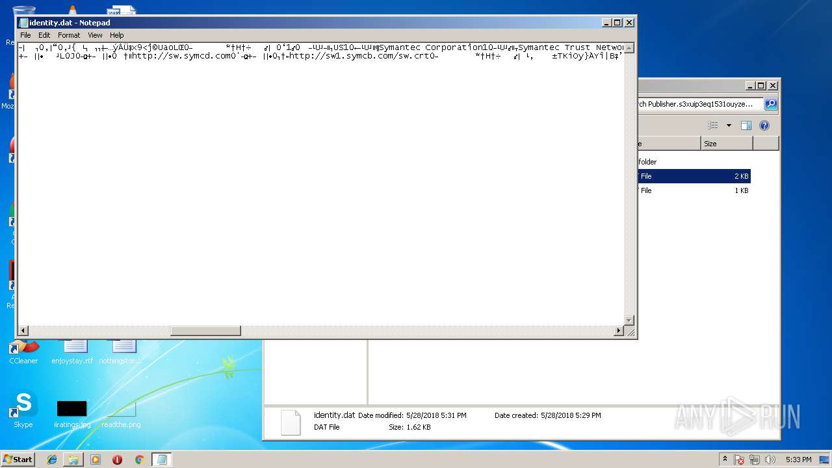Minimize the Explorer window

pyautogui.click(x=751, y=85)
